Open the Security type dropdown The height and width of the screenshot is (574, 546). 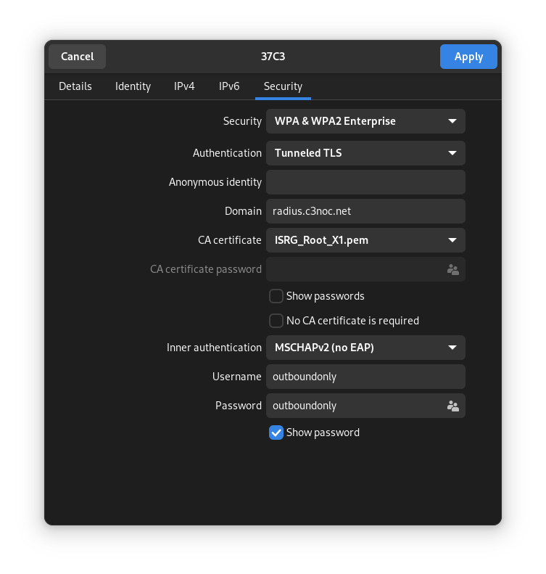(365, 121)
